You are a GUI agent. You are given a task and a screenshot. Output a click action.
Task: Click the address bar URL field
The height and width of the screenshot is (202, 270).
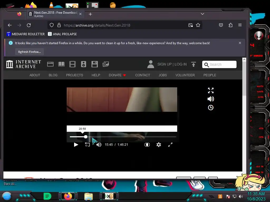point(125,25)
